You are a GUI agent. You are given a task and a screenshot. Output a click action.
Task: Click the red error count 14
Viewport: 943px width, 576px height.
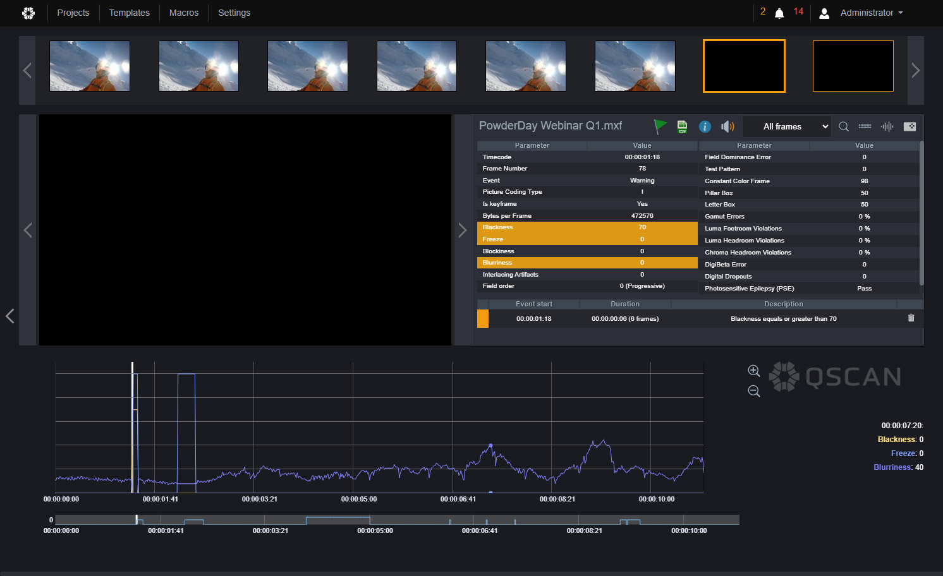(798, 11)
